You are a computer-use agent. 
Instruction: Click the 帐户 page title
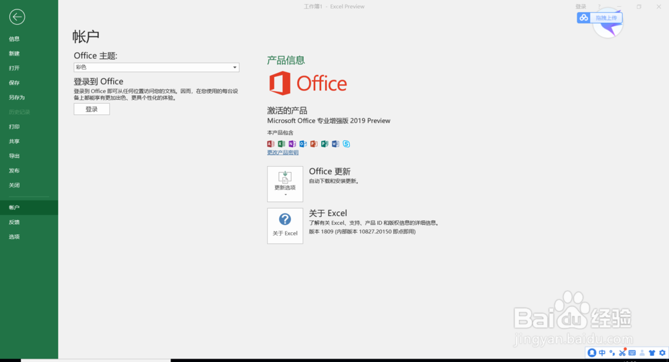[86, 37]
